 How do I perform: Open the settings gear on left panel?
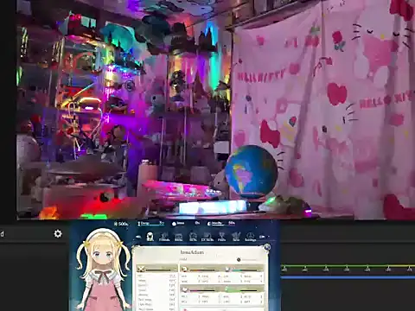click(x=58, y=233)
